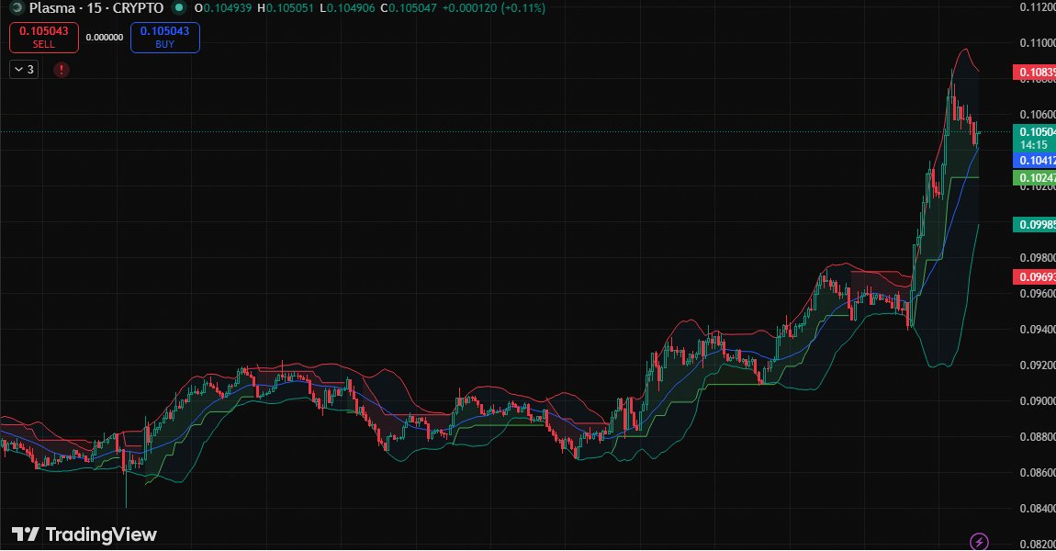Click the 0.105043 SELL button
Screen dimensions: 1056x551
[x=44, y=37]
